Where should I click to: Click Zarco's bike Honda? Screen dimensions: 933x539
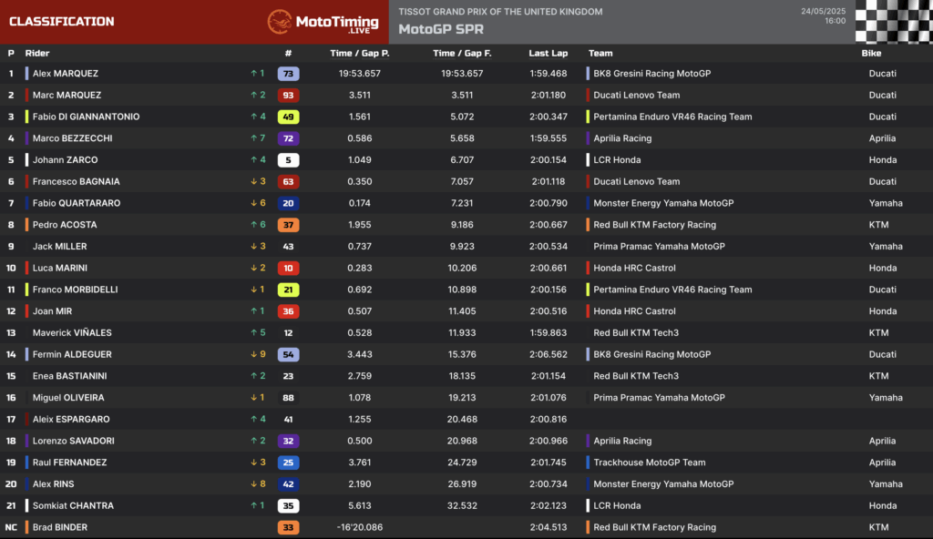point(882,159)
